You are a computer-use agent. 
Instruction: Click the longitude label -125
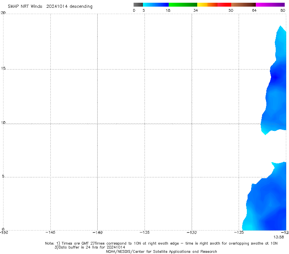(x=239, y=233)
